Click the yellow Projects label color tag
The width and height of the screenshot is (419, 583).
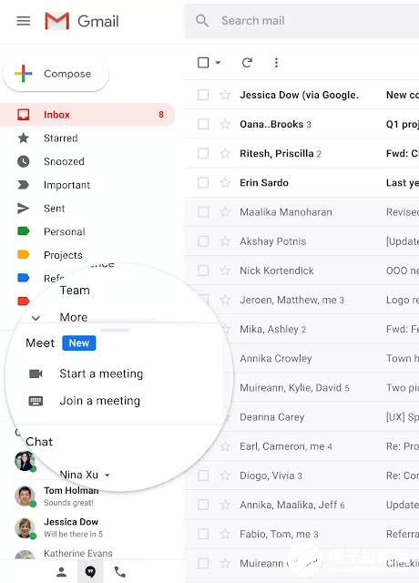[x=24, y=255]
